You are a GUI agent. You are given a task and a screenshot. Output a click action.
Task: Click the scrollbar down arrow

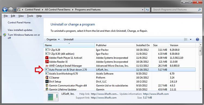(200, 89)
